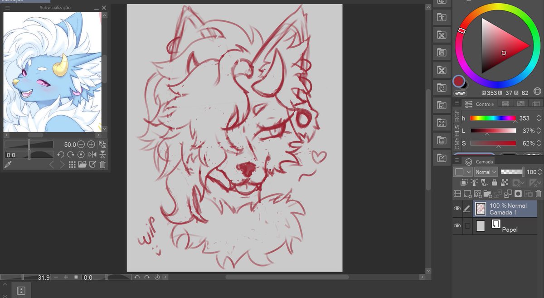Select the Camada 1 layer thumbnail
The image size is (544, 298).
[x=481, y=209]
